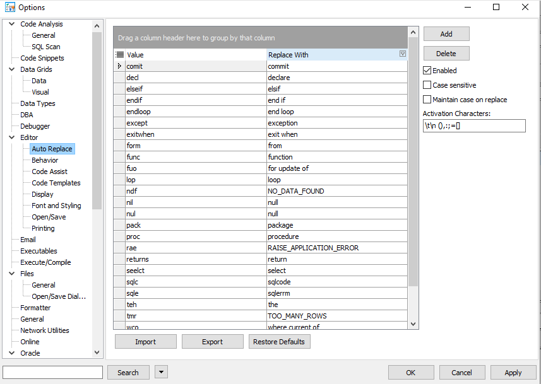Select the RAISE_APPLICATION_ERROR cell
This screenshot has height=384, width=541.
point(337,248)
